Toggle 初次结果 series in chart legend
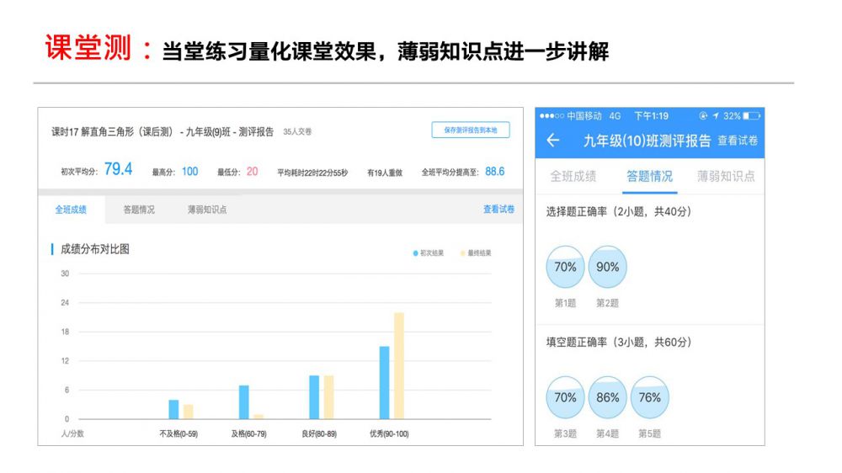 coord(429,252)
